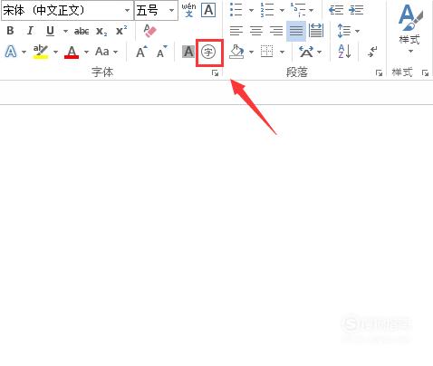Image resolution: width=433 pixels, height=366 pixels.
Task: Open Line Spacing dropdown arrow
Action: click(357, 31)
